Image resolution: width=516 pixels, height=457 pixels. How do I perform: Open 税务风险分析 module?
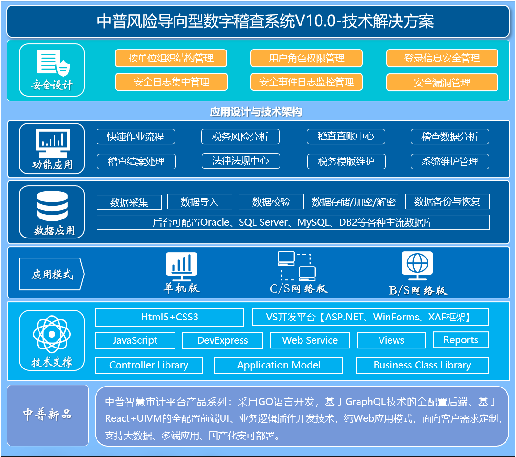240,137
